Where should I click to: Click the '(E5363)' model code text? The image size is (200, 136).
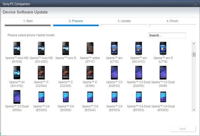click(x=163, y=110)
